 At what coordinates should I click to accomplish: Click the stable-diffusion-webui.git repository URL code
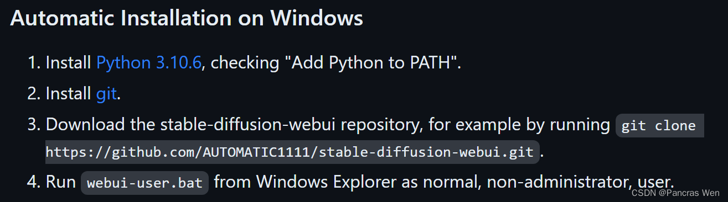pos(292,152)
